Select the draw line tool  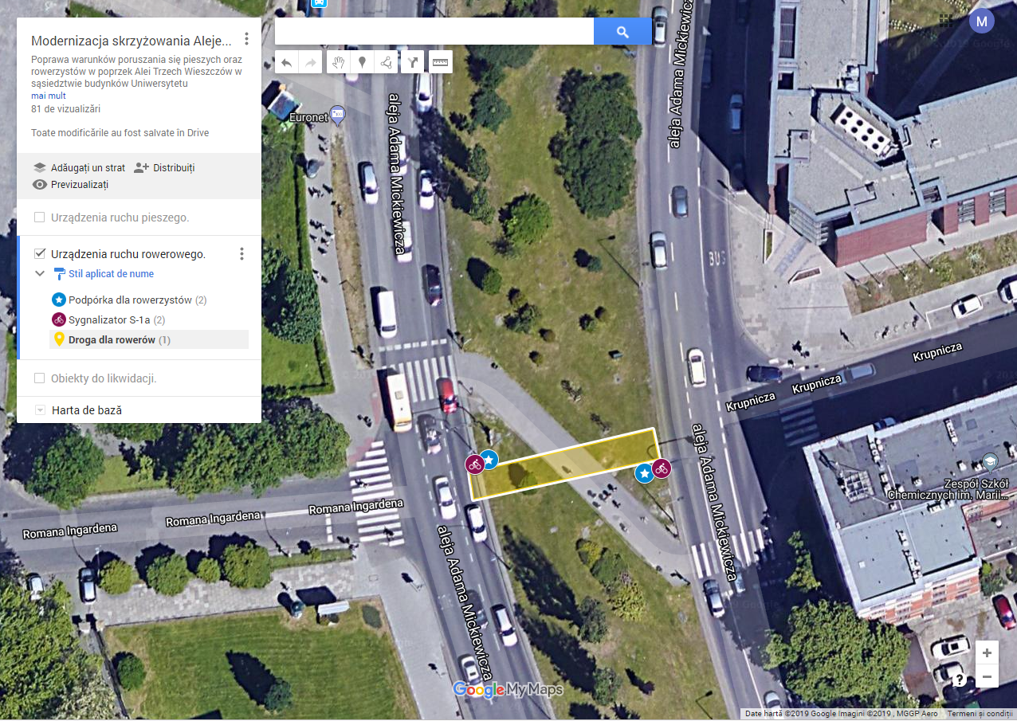386,62
